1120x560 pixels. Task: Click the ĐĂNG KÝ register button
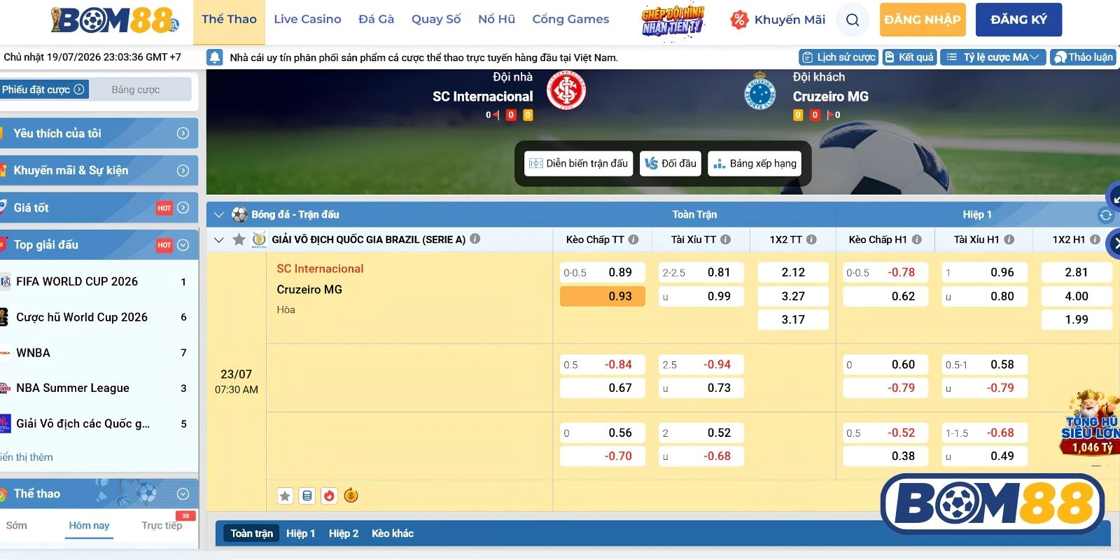pyautogui.click(x=1018, y=20)
